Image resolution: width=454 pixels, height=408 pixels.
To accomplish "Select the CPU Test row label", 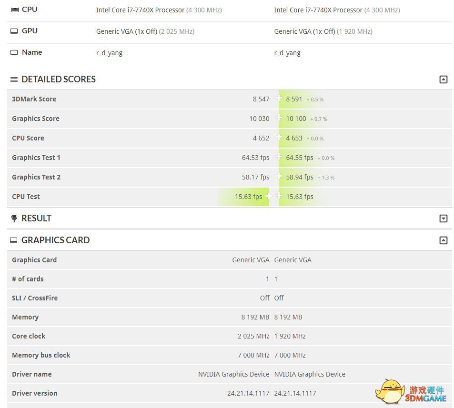I will point(26,197).
